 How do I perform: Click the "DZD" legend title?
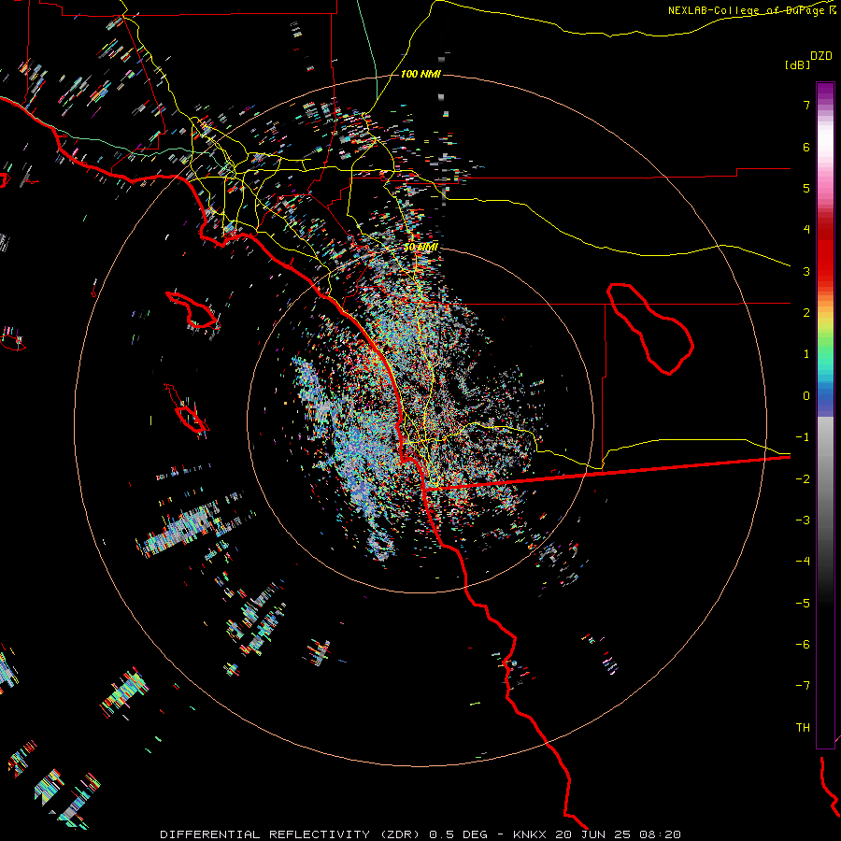tap(821, 56)
